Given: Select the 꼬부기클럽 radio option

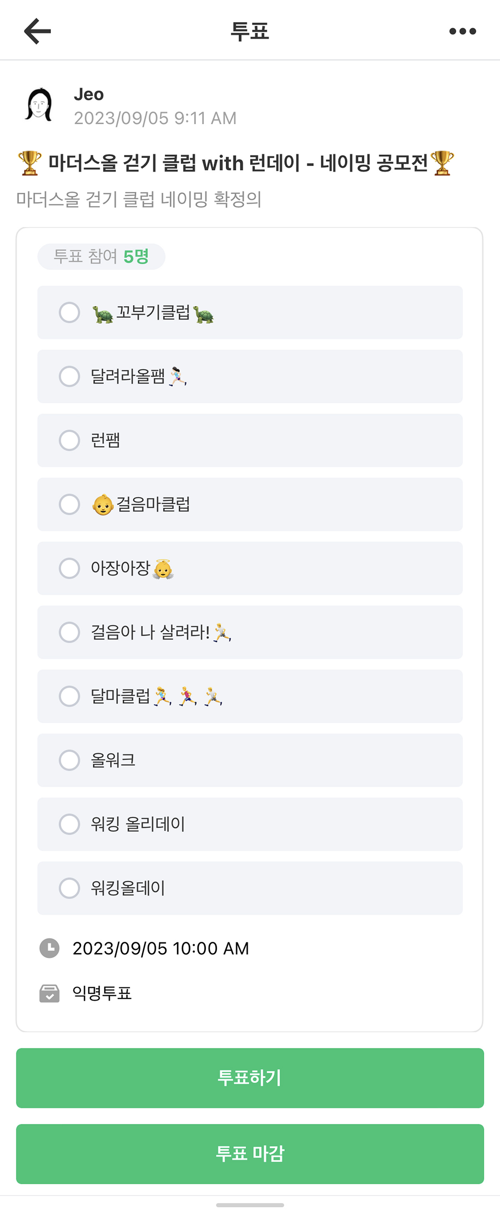Looking at the screenshot, I should point(69,312).
